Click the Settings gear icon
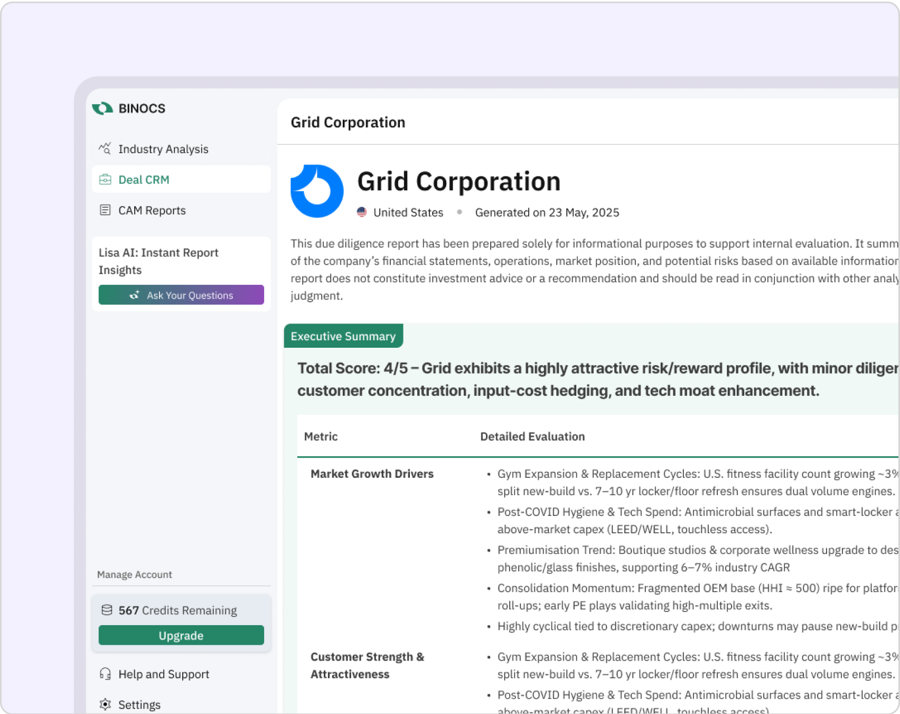Viewport: 900px width, 714px height. pyautogui.click(x=105, y=704)
